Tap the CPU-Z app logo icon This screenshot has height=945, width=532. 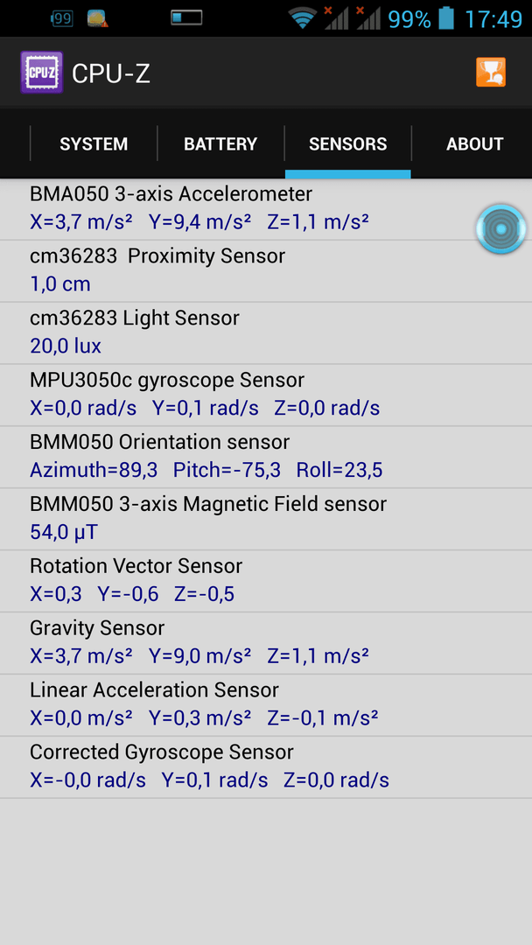[41, 73]
